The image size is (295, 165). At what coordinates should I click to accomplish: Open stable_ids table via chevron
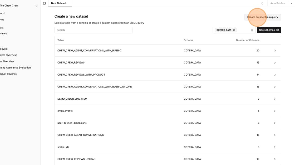(275, 147)
